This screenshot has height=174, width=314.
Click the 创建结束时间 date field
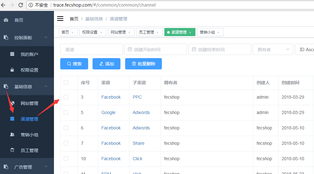(x=220, y=49)
